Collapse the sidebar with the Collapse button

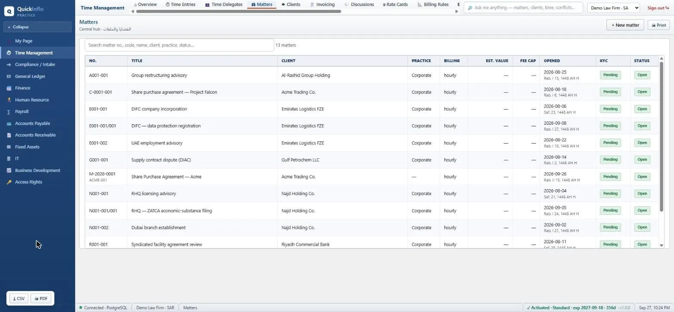37,27
